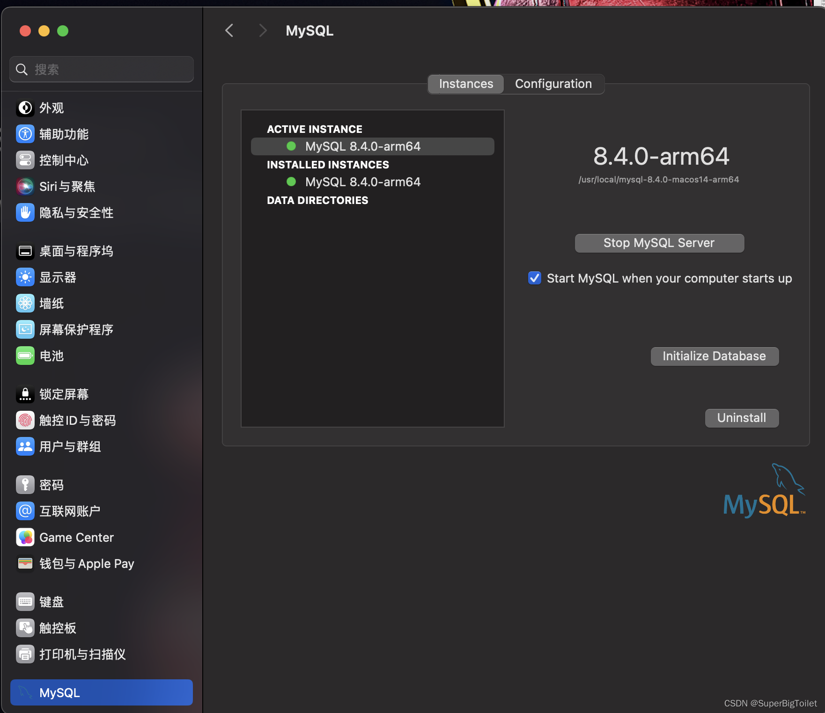Click DATA DIRECTORIES heading

pos(317,200)
